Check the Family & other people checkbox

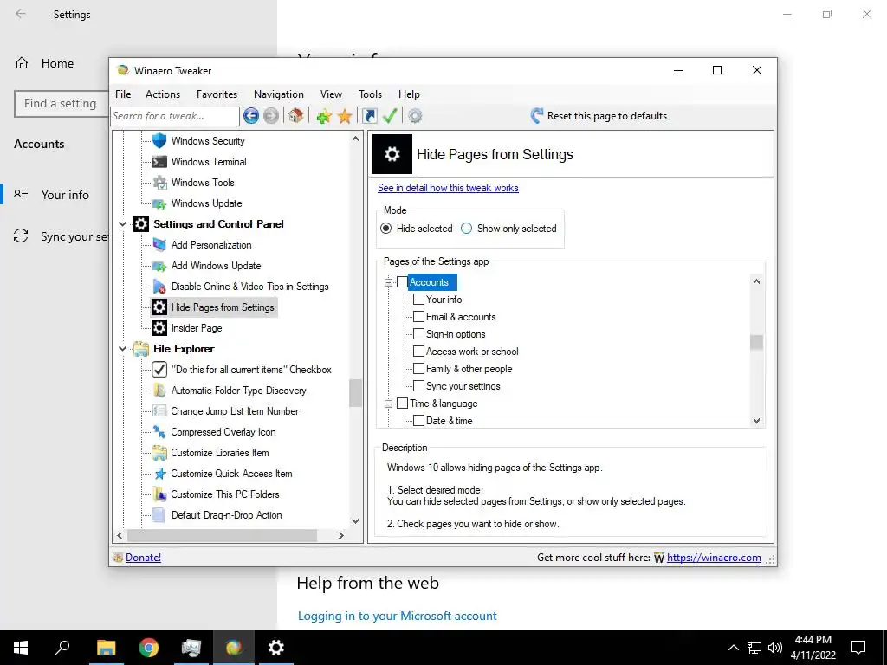point(418,369)
